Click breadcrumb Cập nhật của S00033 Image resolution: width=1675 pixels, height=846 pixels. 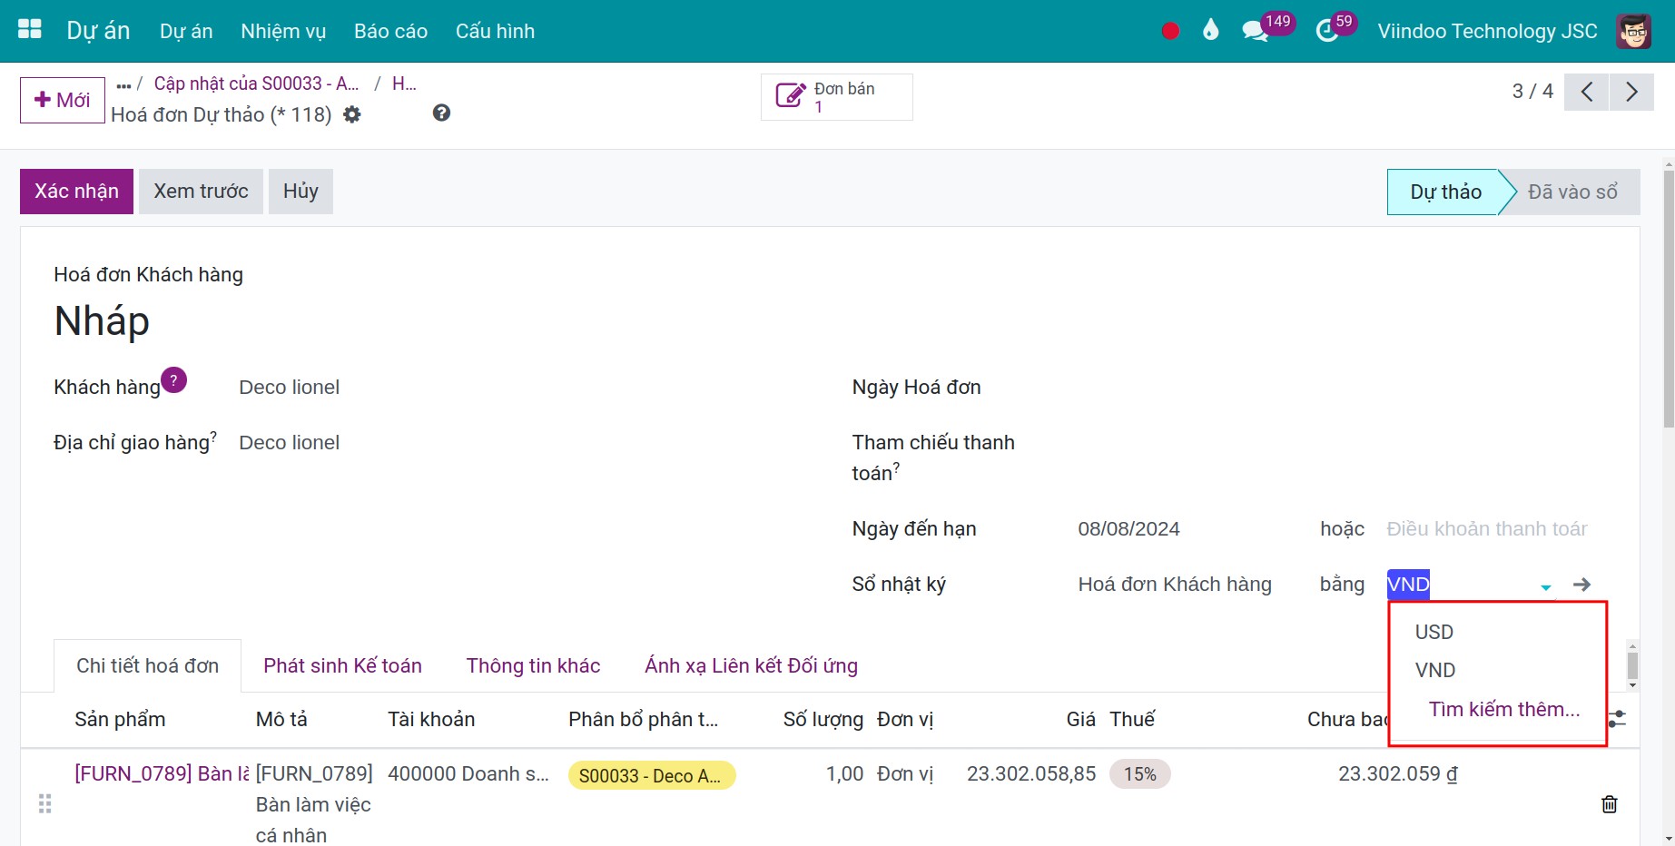pyautogui.click(x=256, y=84)
